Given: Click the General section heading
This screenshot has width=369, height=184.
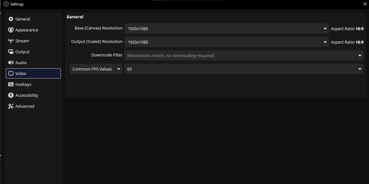Looking at the screenshot, I should point(75,17).
